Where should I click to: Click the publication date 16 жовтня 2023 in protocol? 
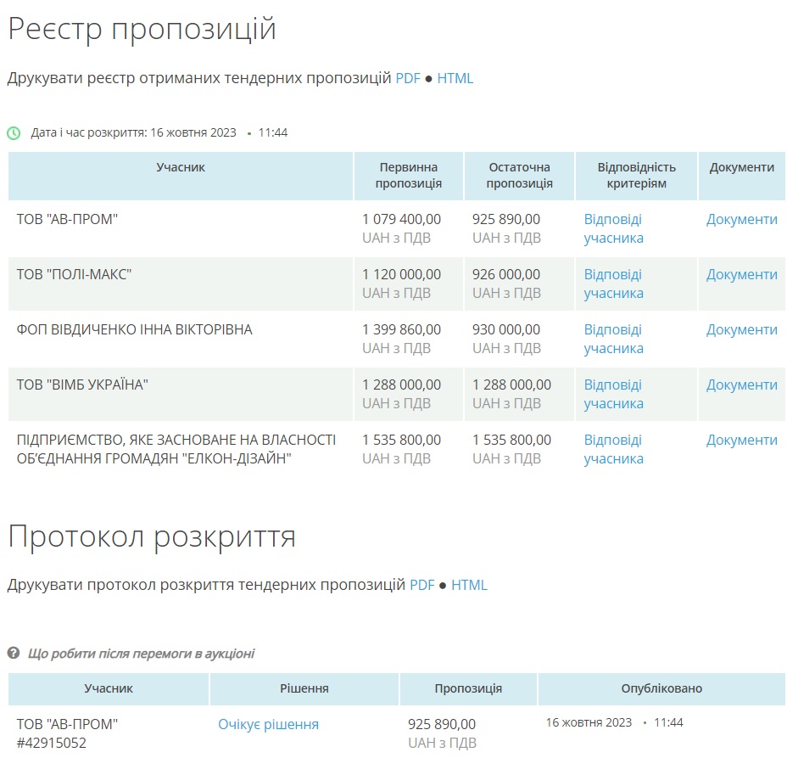pyautogui.click(x=589, y=723)
